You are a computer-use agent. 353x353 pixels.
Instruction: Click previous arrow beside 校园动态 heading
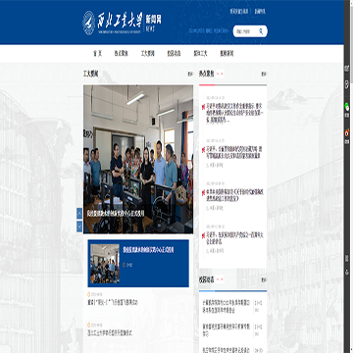(x=218, y=279)
